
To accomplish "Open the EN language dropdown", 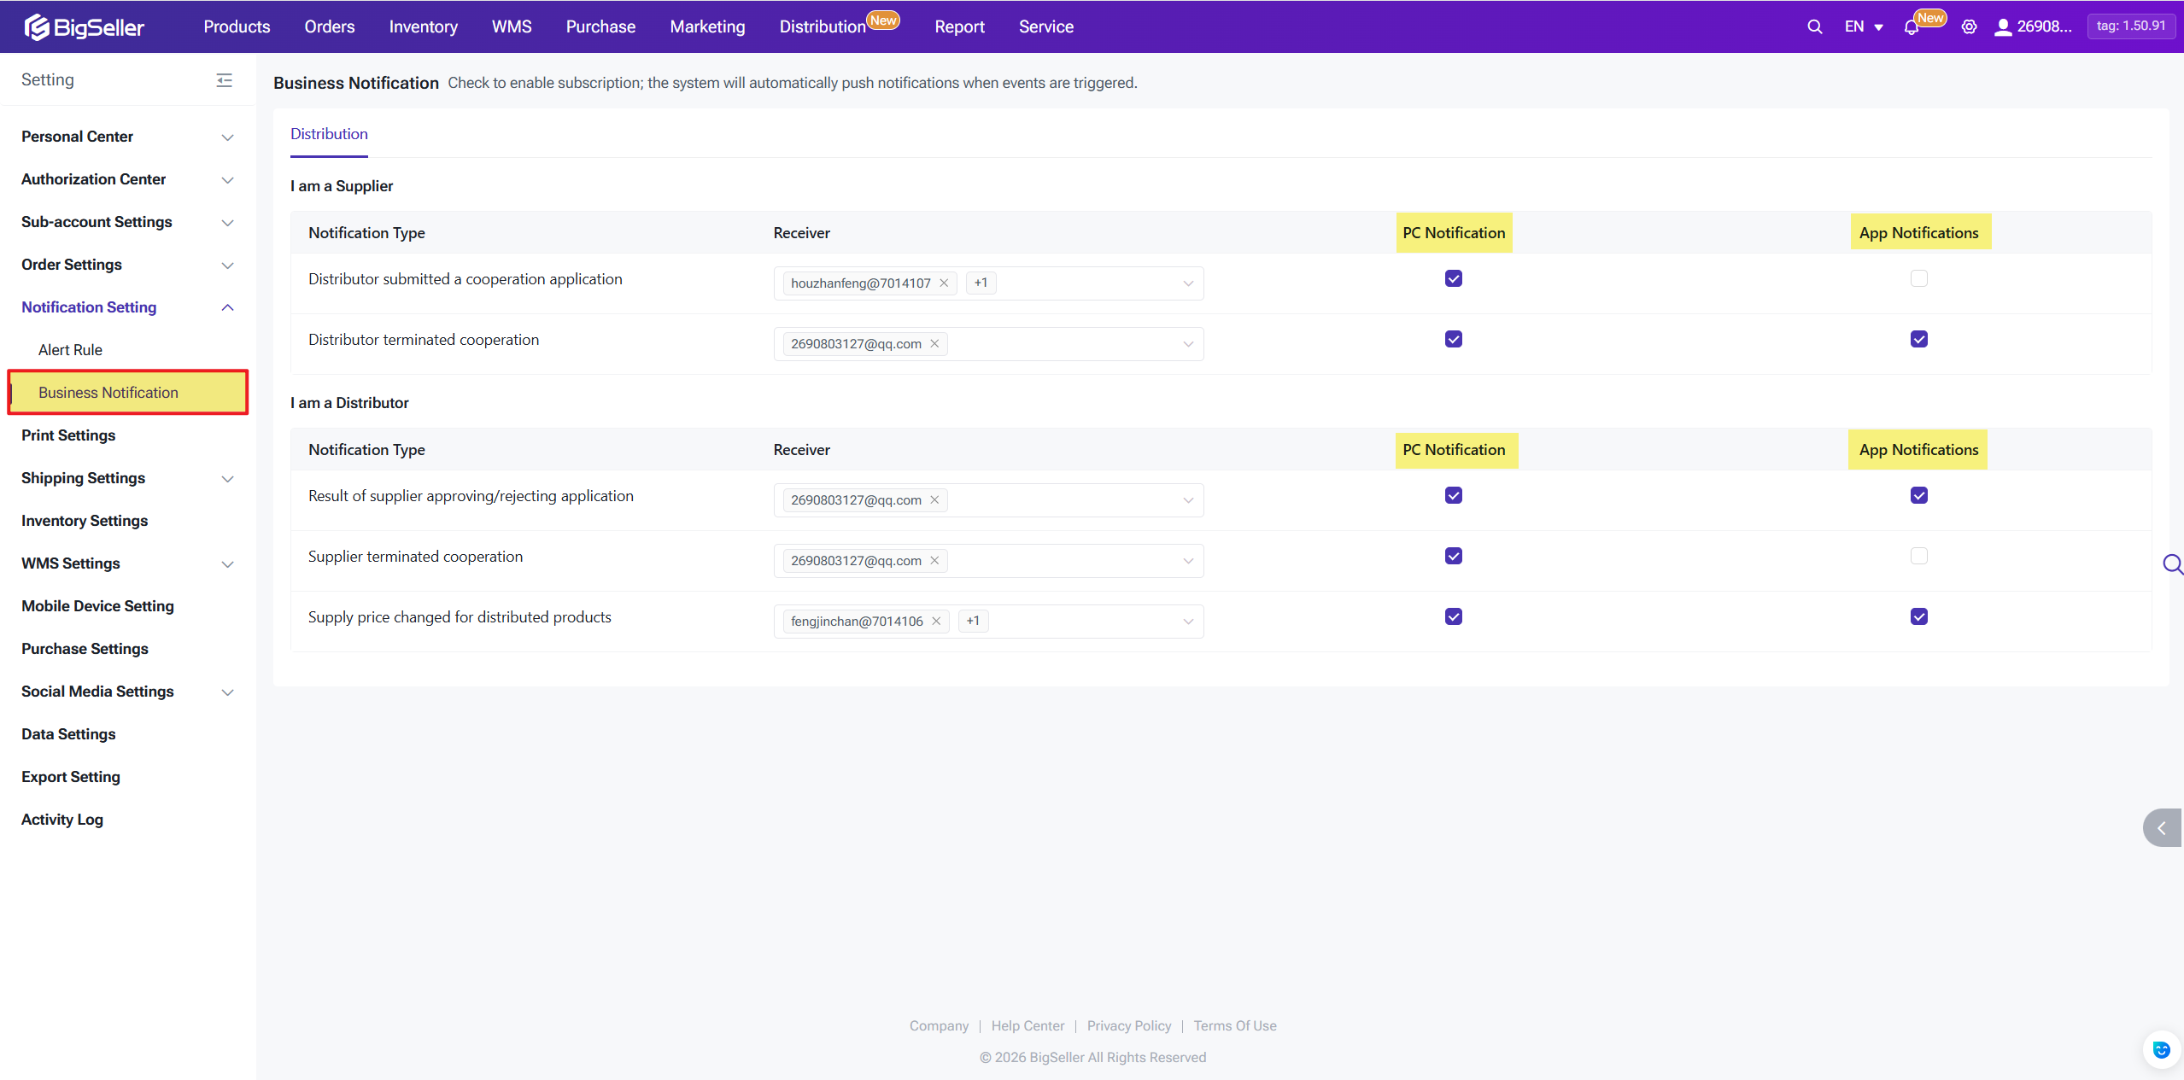I will coord(1863,26).
